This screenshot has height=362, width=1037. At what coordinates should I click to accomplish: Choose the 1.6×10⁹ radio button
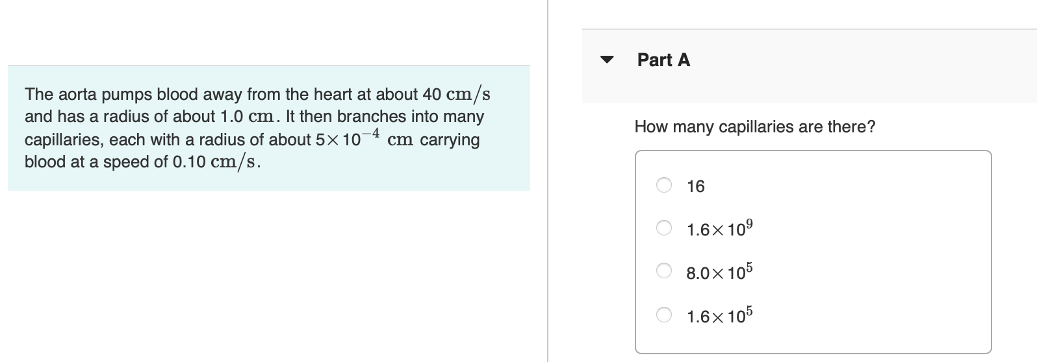click(663, 228)
